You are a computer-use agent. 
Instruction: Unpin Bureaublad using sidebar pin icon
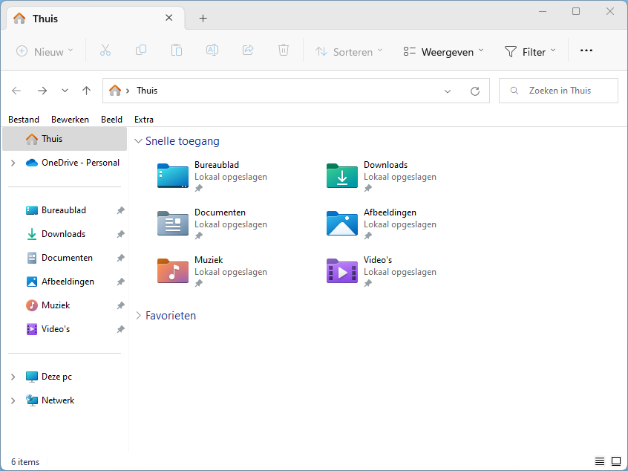point(121,210)
